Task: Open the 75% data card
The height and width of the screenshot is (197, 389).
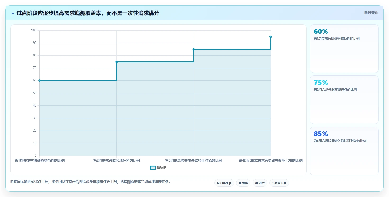Action: click(344, 100)
